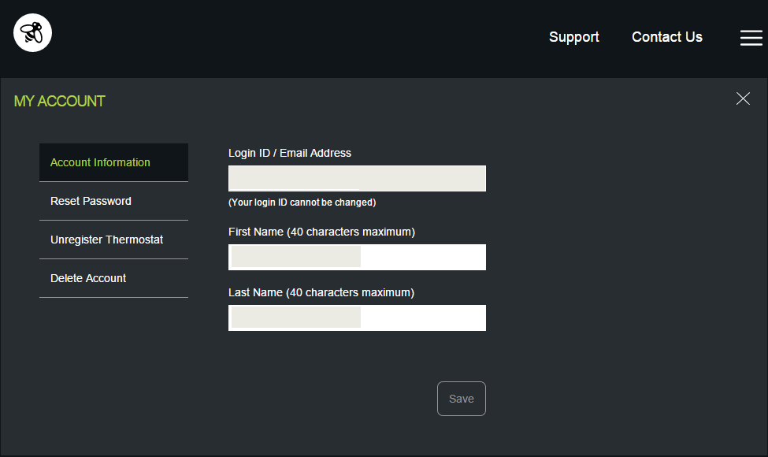The height and width of the screenshot is (457, 768).
Task: Switch to Reset Password section
Action: click(x=113, y=201)
